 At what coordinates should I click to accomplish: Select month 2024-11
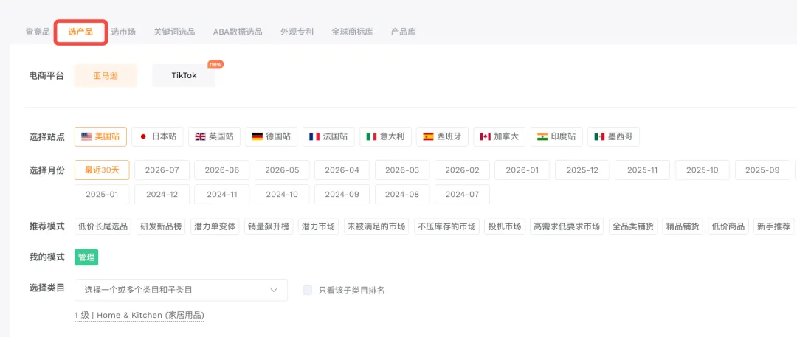click(222, 194)
